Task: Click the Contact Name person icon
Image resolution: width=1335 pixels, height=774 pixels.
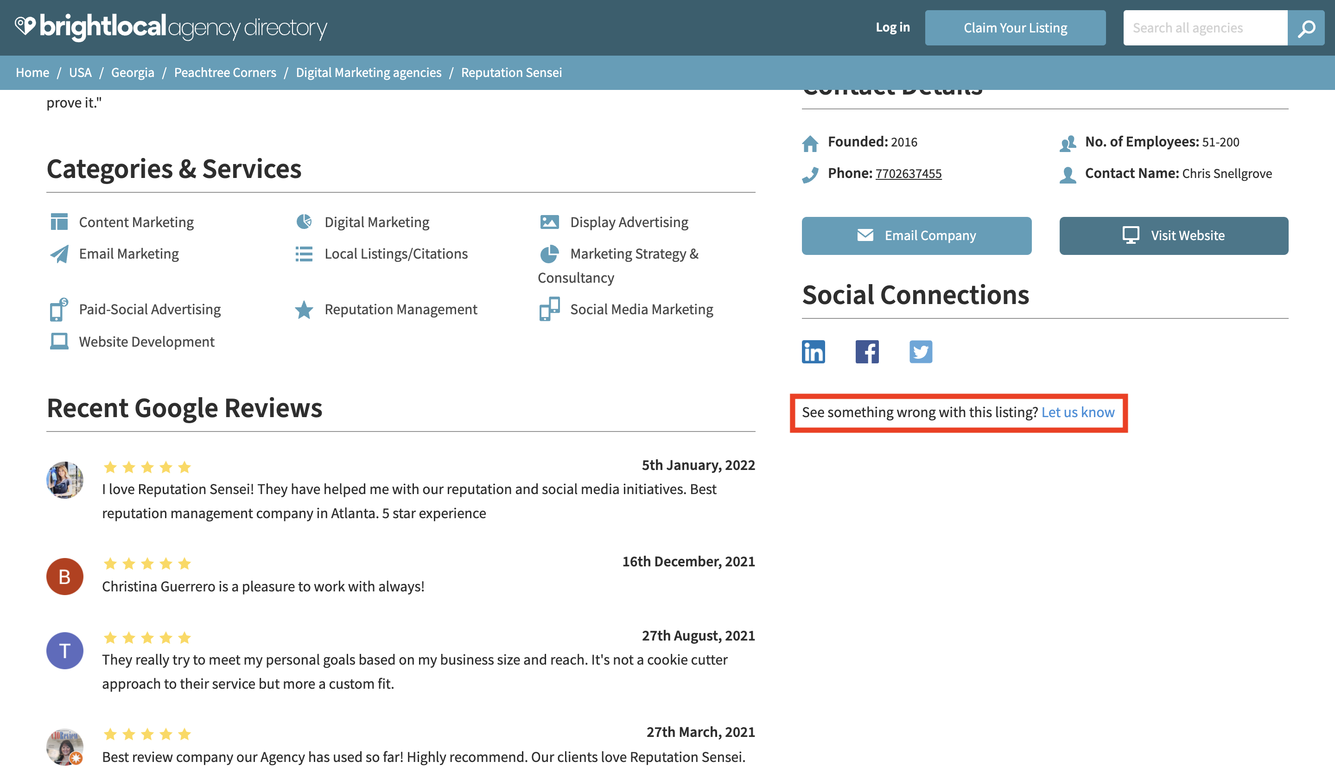Action: click(1068, 174)
